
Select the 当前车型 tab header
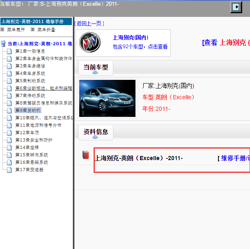tap(96, 68)
